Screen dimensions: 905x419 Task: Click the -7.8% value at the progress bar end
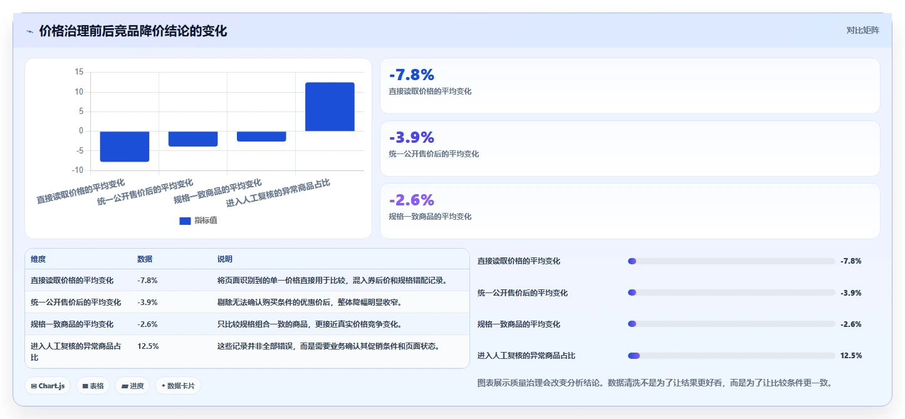[851, 261]
